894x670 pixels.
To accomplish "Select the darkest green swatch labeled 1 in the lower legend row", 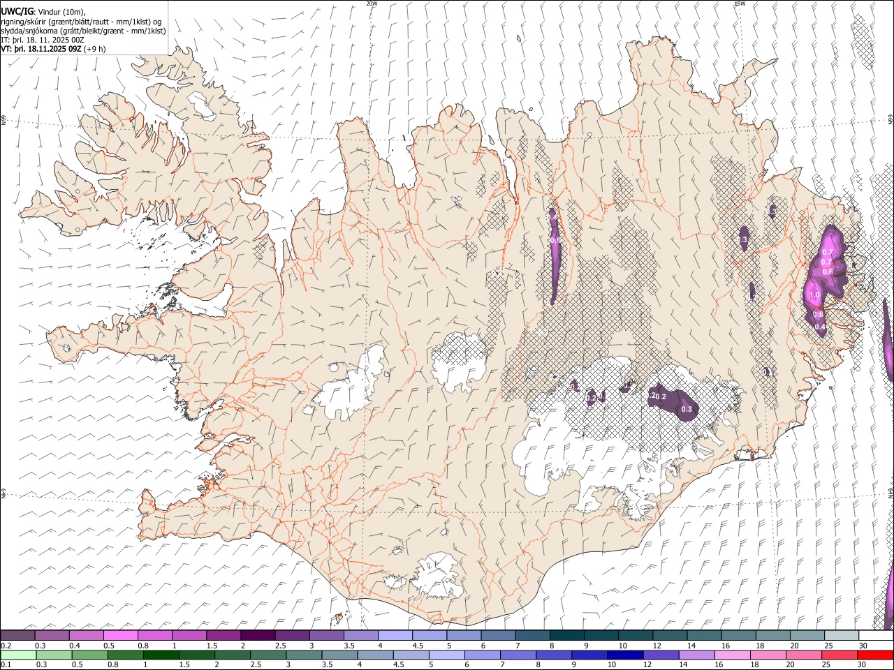I will pyautogui.click(x=161, y=655).
